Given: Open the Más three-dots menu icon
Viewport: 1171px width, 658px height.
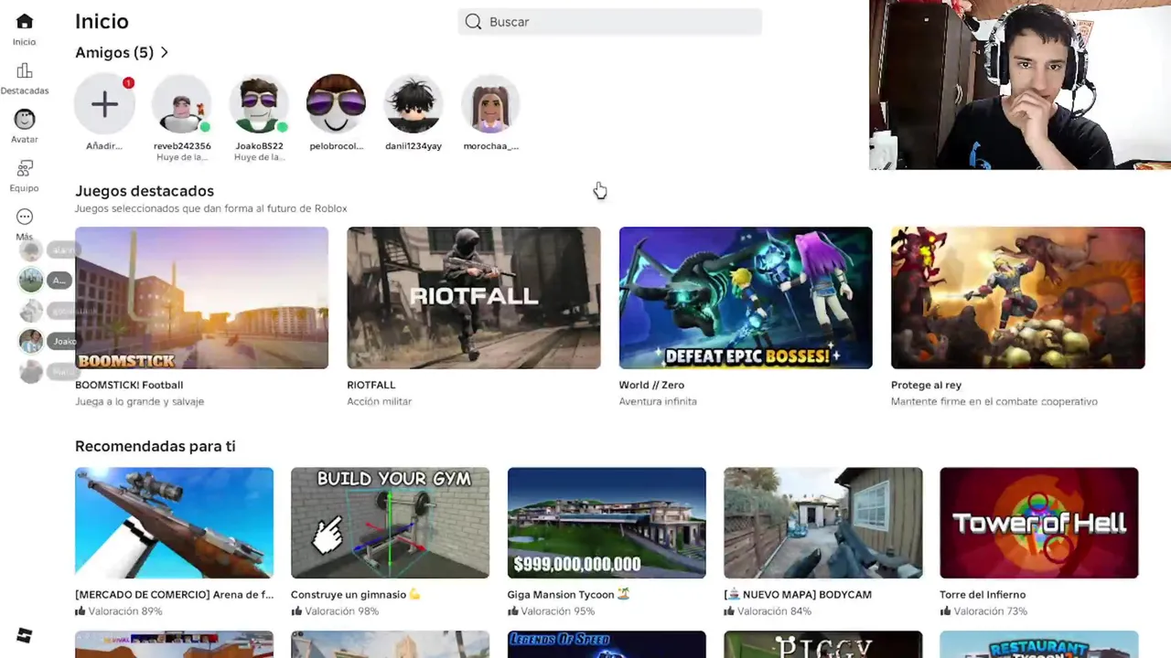Looking at the screenshot, I should pos(25,217).
